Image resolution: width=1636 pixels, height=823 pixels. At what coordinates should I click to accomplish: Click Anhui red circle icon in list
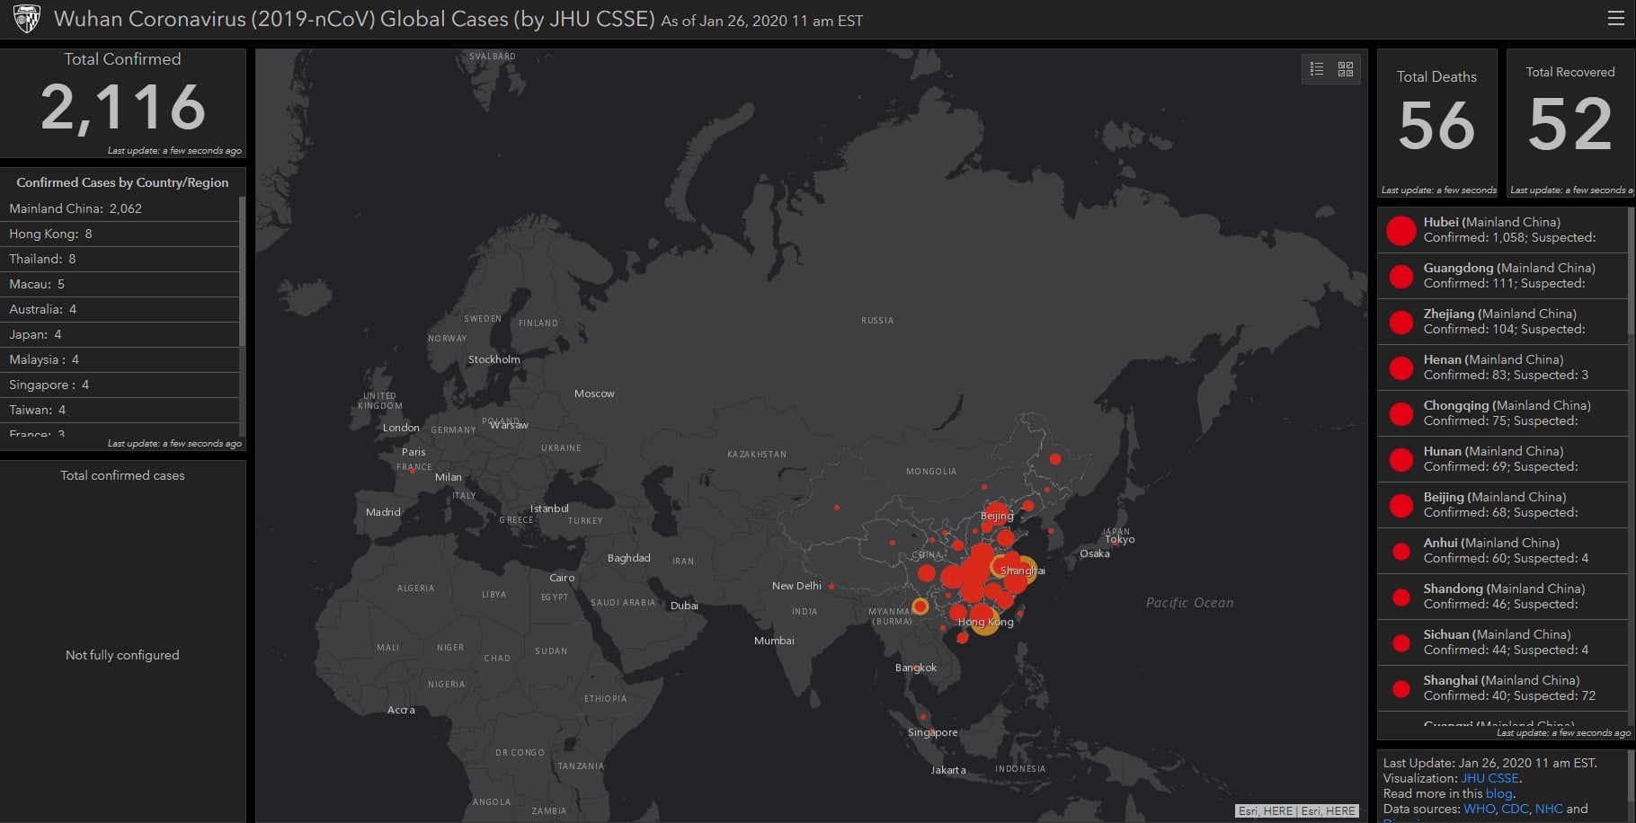1401,551
